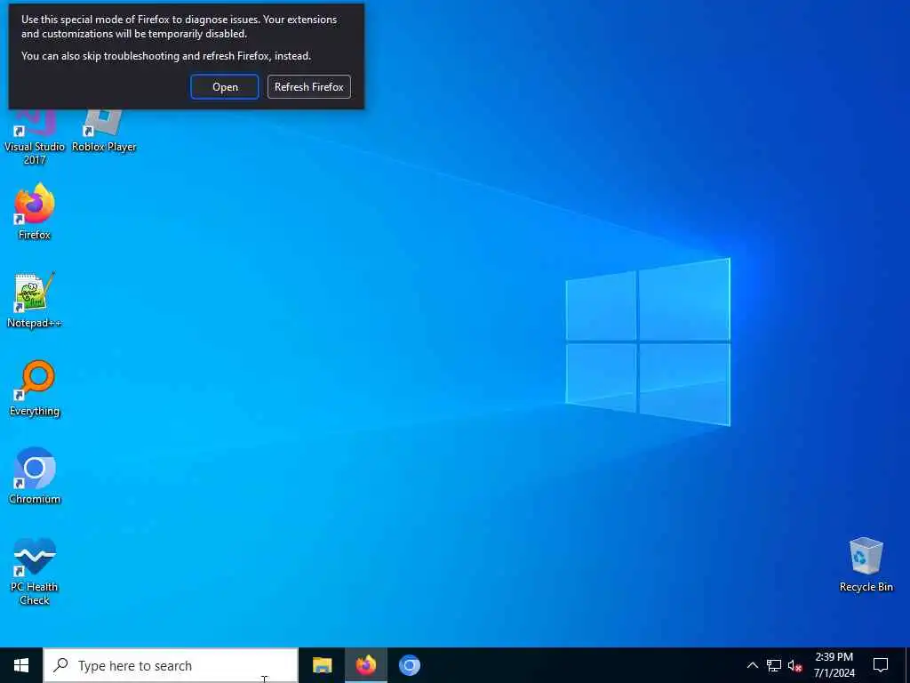Viewport: 910px width, 683px height.
Task: Open the Action Center notifications icon
Action: pos(881,665)
